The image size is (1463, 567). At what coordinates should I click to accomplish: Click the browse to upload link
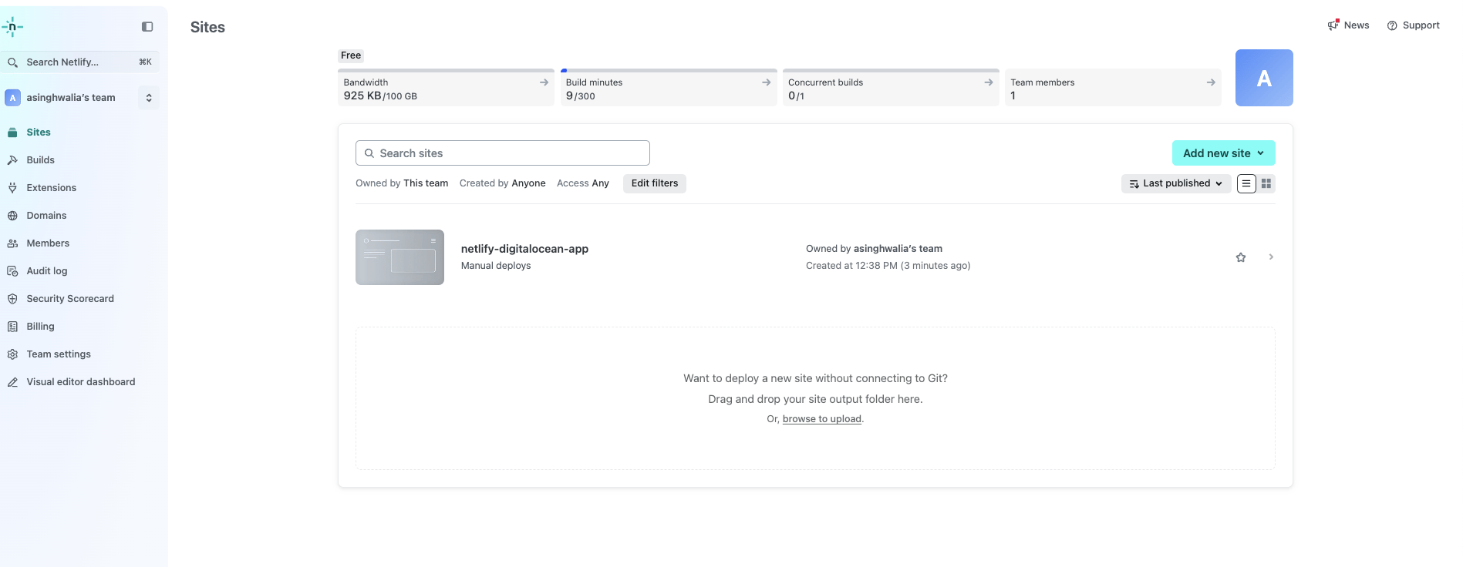click(x=822, y=419)
